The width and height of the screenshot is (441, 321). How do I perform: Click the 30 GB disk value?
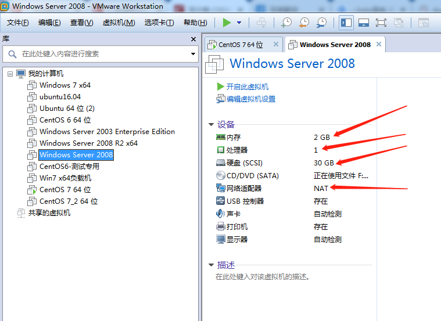(x=324, y=163)
